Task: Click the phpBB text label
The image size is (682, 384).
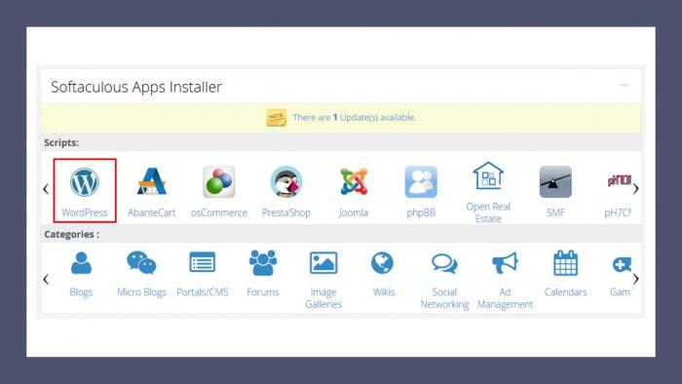Action: [x=421, y=212]
